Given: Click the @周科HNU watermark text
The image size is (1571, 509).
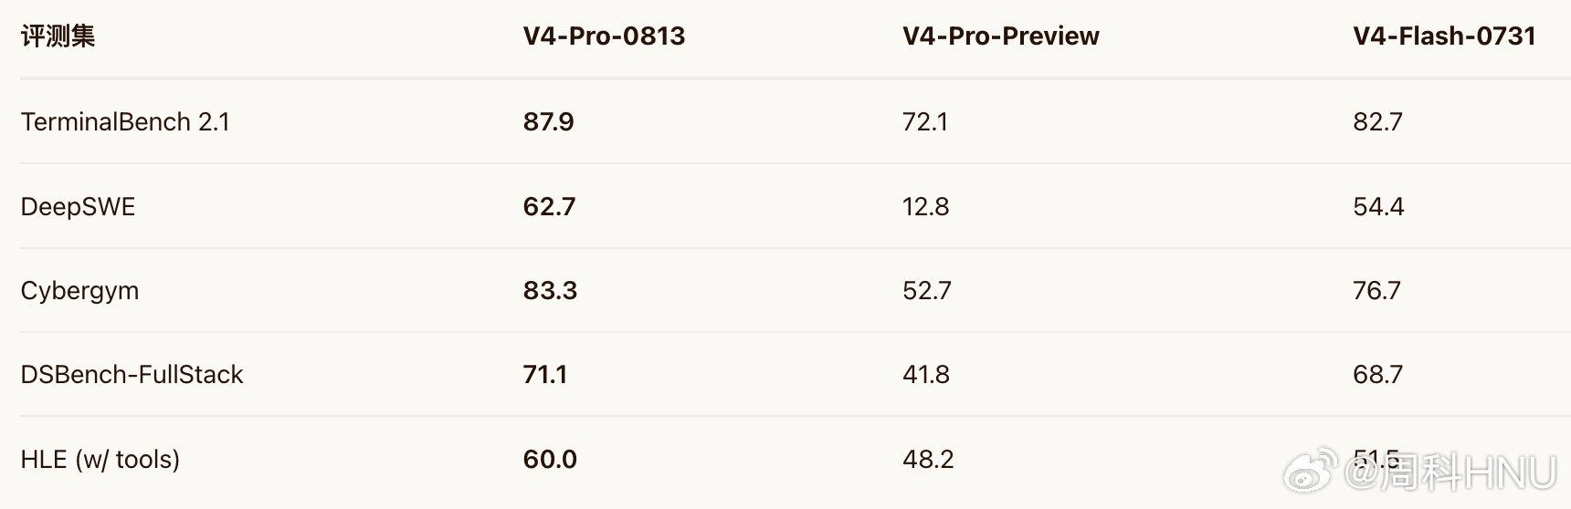Looking at the screenshot, I should tap(1450, 473).
